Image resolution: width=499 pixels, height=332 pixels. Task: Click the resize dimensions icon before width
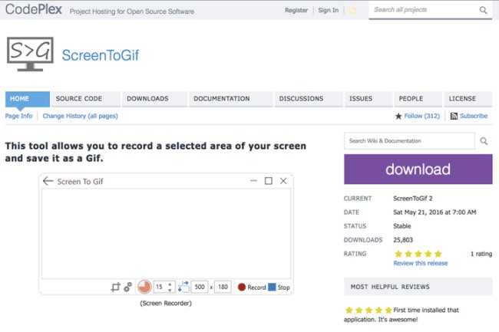(183, 287)
